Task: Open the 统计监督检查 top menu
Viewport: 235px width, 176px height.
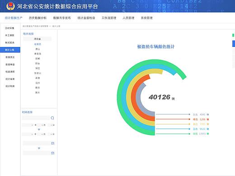Action: pyautogui.click(x=86, y=18)
